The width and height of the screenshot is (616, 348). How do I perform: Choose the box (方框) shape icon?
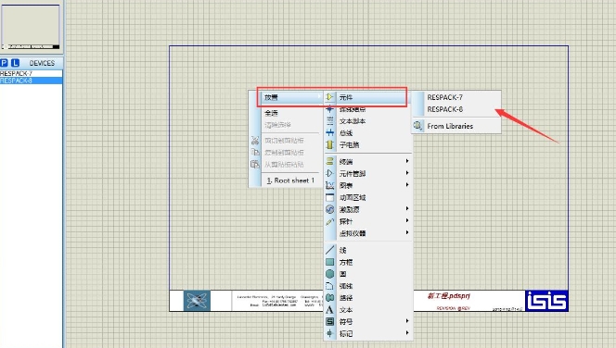coord(329,262)
